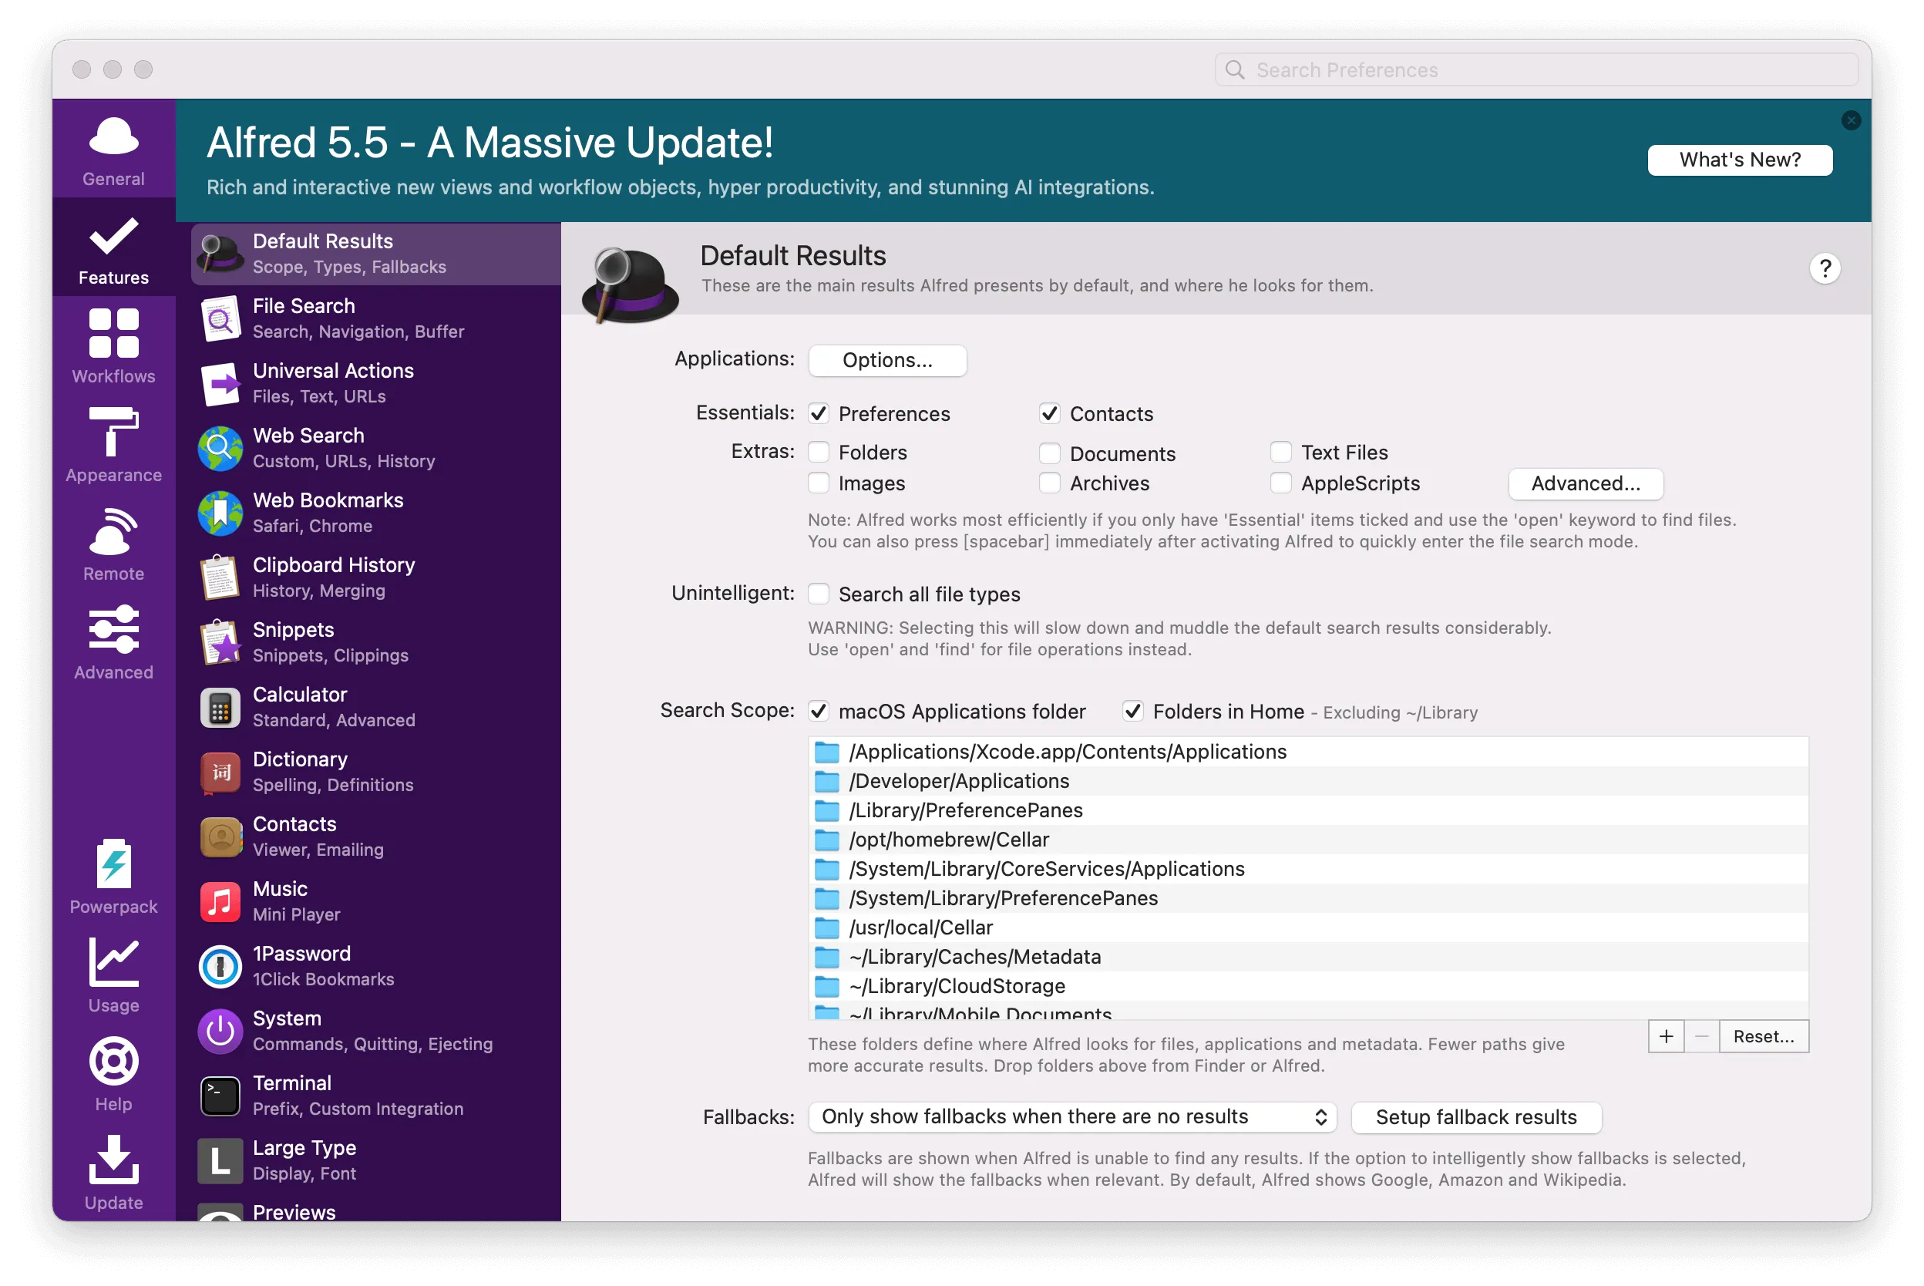Uncheck Folders in Home scope
1924x1286 pixels.
[1132, 711]
